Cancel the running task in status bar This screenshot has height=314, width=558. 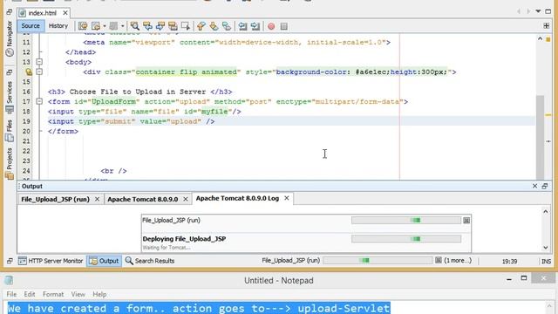click(439, 260)
